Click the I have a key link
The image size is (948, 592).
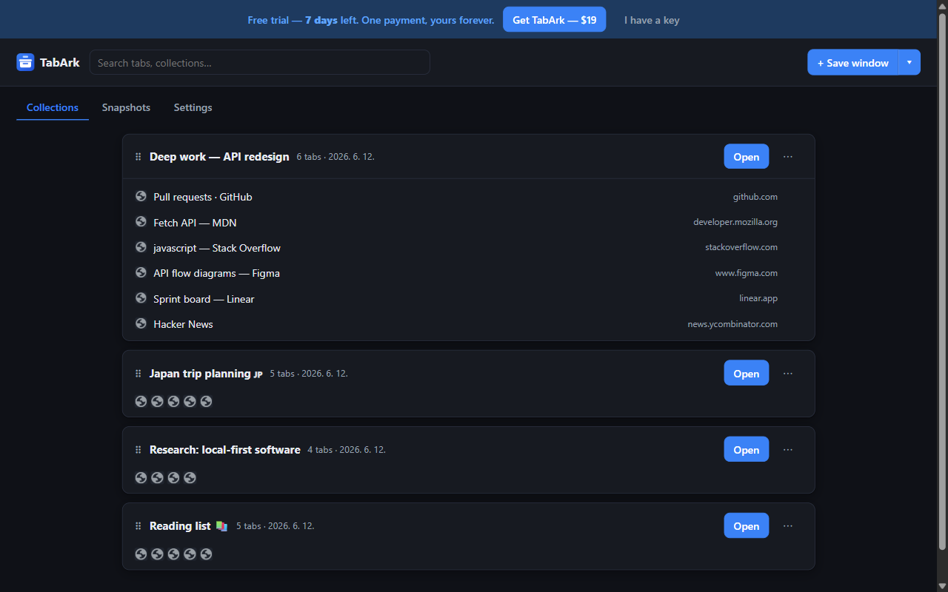coord(652,20)
